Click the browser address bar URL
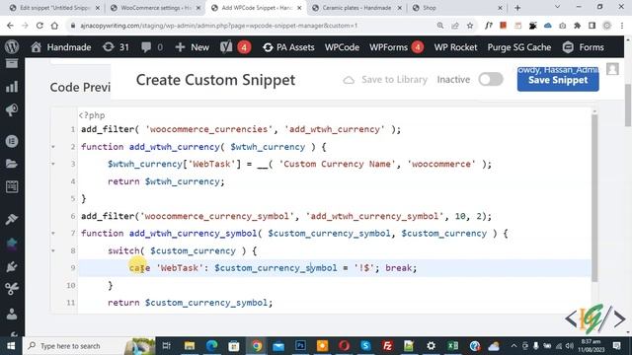This screenshot has width=632, height=355. 219,26
